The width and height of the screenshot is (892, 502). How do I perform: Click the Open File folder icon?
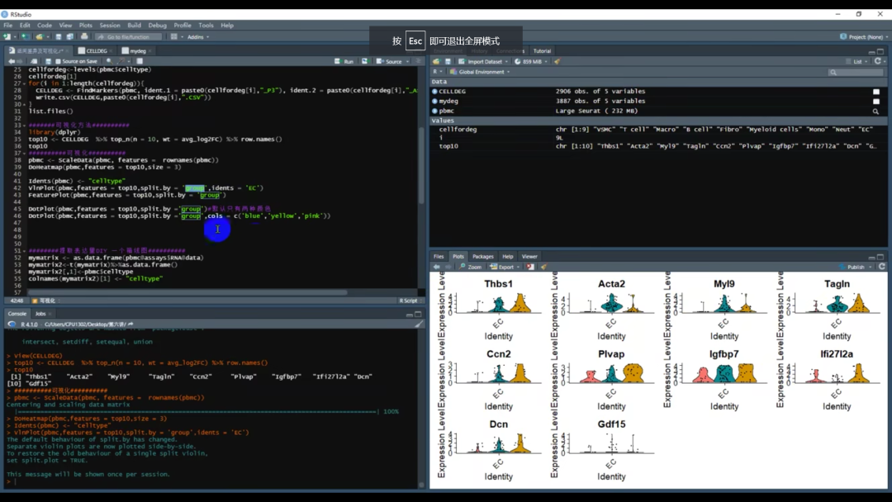click(x=39, y=36)
